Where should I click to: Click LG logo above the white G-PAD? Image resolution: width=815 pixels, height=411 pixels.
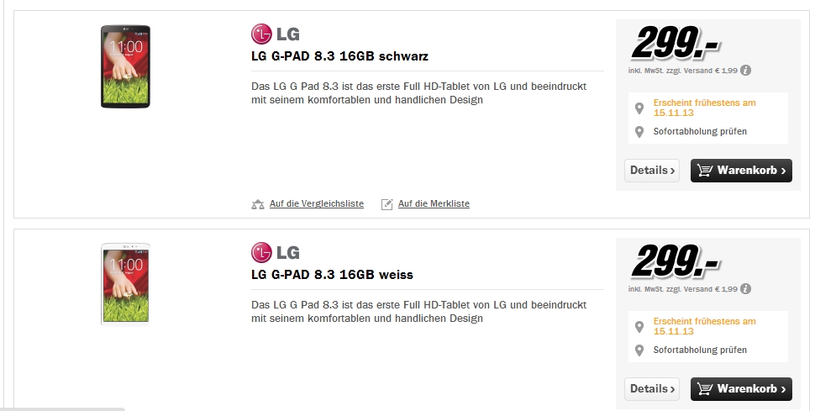pos(276,252)
